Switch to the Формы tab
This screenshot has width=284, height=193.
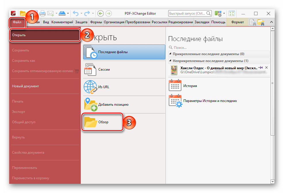[x=96, y=22]
